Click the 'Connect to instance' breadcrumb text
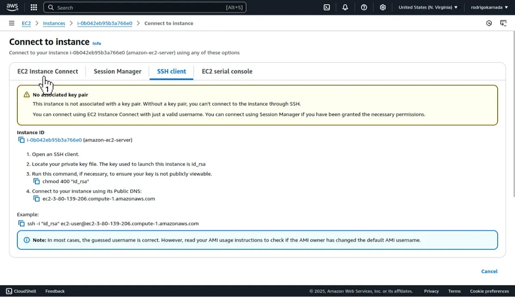The width and height of the screenshot is (515, 297). pos(169,23)
